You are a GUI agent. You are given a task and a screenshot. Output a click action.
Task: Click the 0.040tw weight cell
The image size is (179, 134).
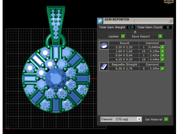[154, 47]
